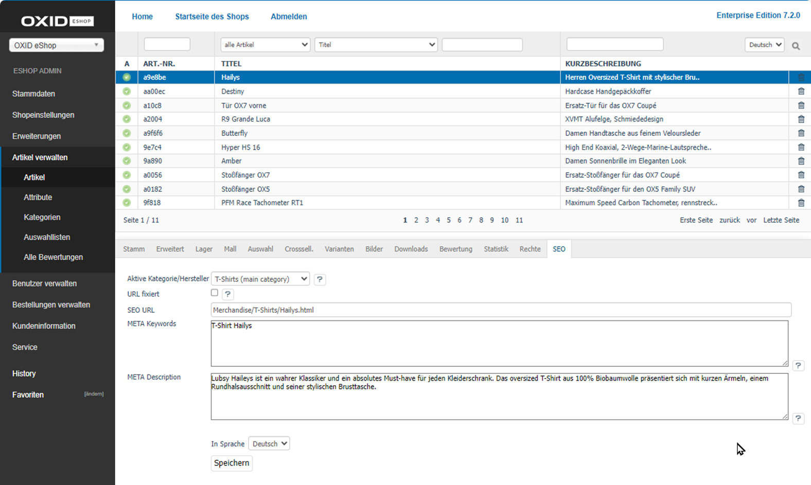Click trash icon for Butterfly article
The height and width of the screenshot is (485, 811).
801,133
